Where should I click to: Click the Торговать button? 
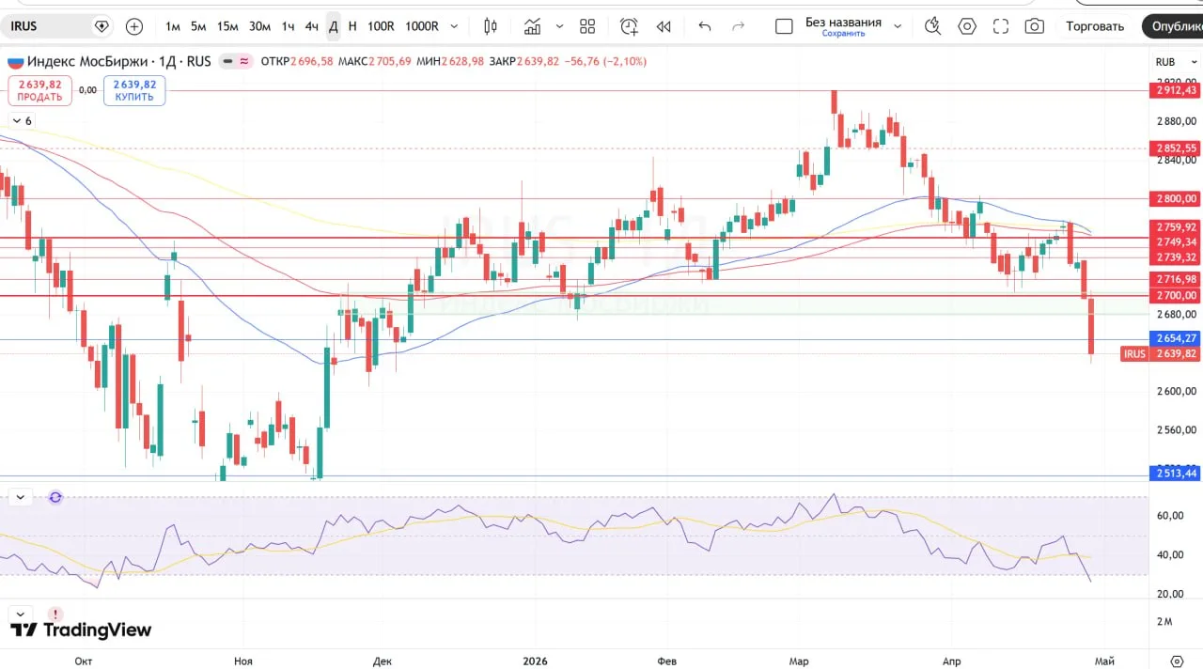coord(1095,26)
